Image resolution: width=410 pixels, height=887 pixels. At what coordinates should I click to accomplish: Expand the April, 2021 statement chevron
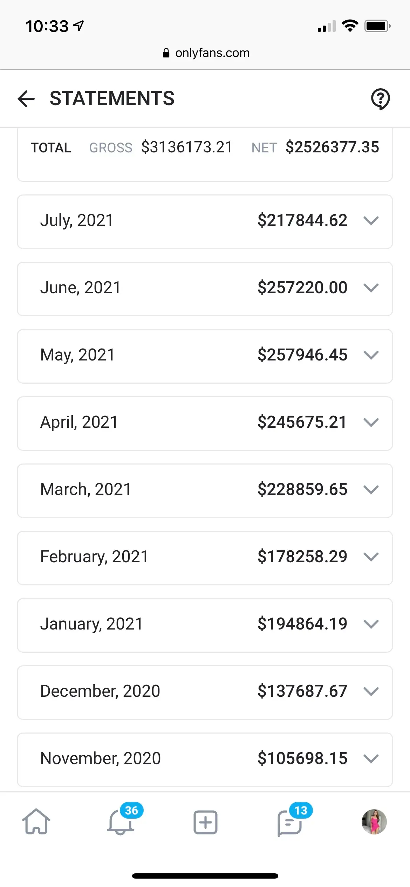point(371,422)
